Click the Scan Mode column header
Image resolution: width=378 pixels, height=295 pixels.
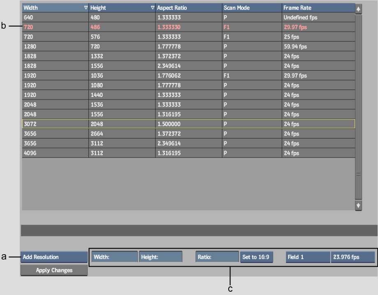point(252,8)
